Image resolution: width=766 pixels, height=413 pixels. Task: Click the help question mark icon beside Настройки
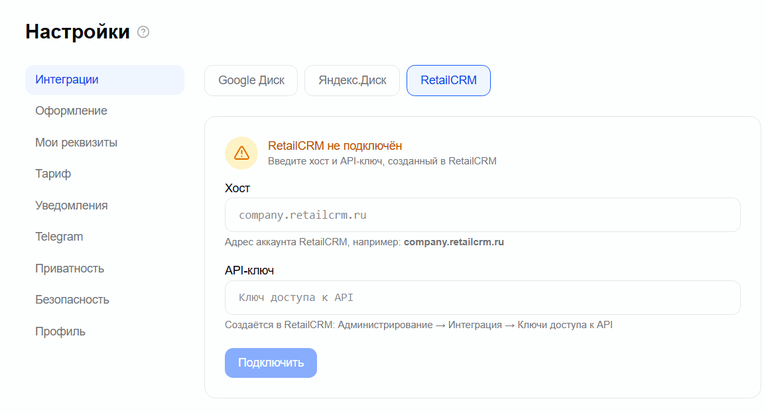click(x=143, y=32)
